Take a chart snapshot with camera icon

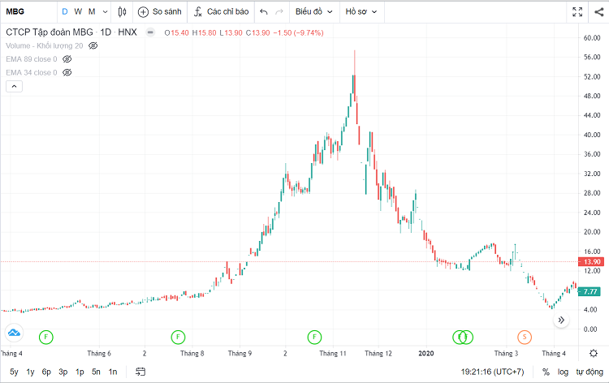[x=597, y=12]
